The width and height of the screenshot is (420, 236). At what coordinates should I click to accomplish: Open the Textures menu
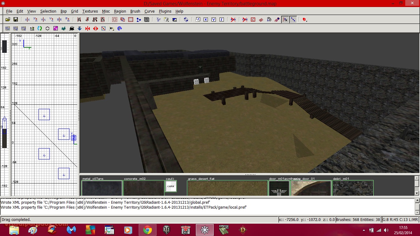pyautogui.click(x=90, y=11)
